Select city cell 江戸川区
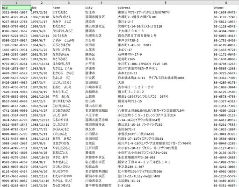239x187 pixels. click(101, 148)
